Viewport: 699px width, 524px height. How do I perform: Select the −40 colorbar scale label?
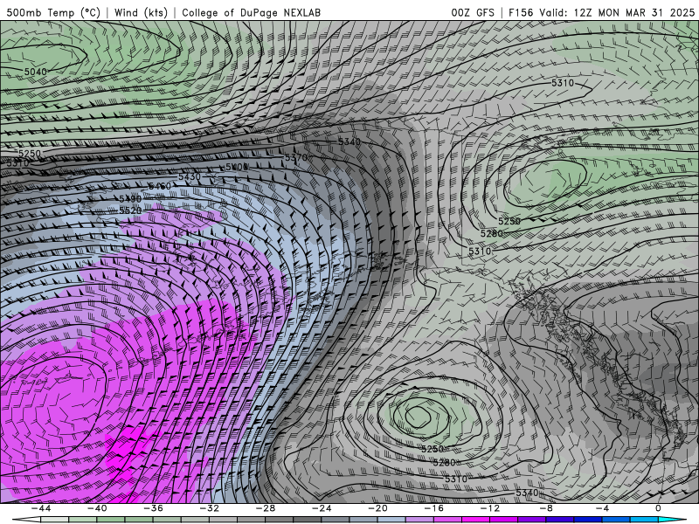[97, 508]
